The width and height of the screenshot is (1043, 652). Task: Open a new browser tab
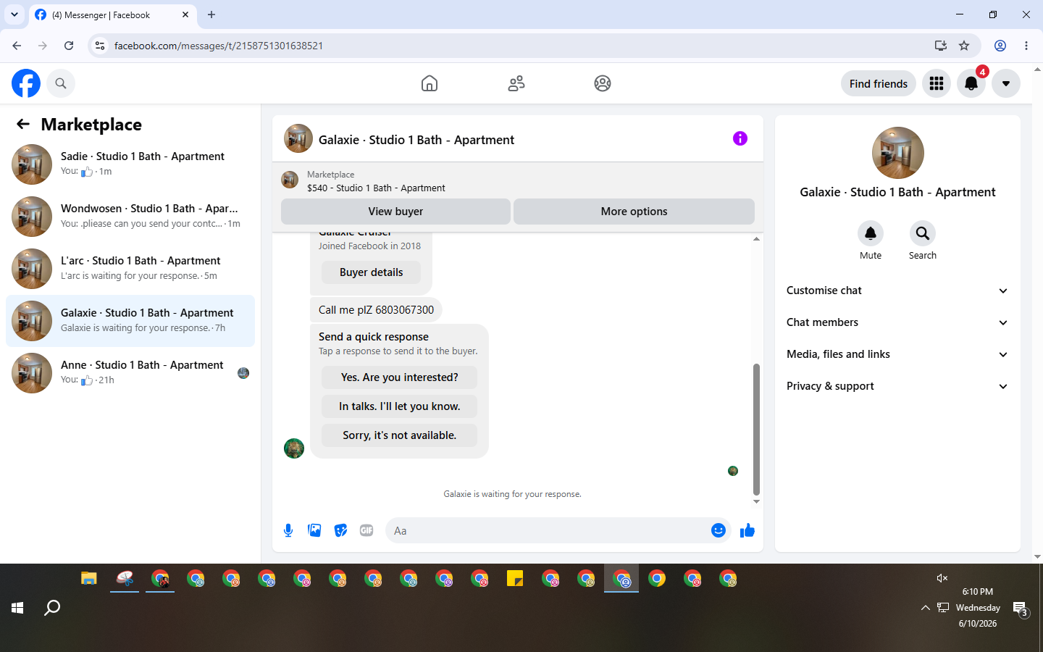click(x=211, y=14)
